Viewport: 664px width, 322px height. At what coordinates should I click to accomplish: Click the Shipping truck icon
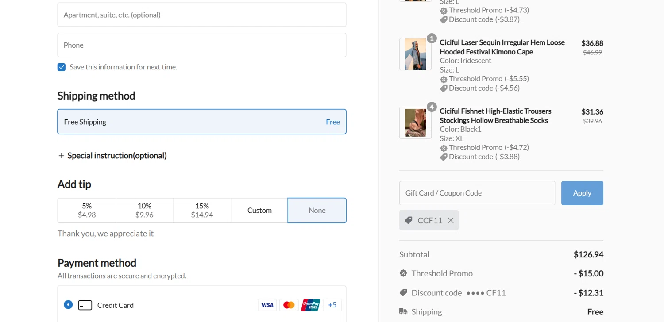coord(403,312)
